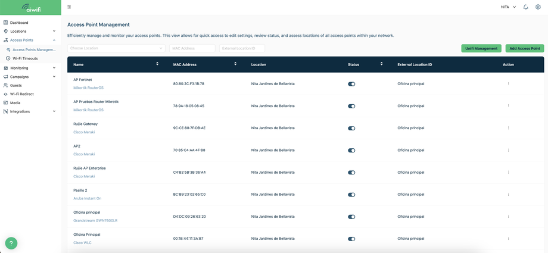Open Aruba Instant On link
Screen dimensions: 548x253
click(88, 198)
